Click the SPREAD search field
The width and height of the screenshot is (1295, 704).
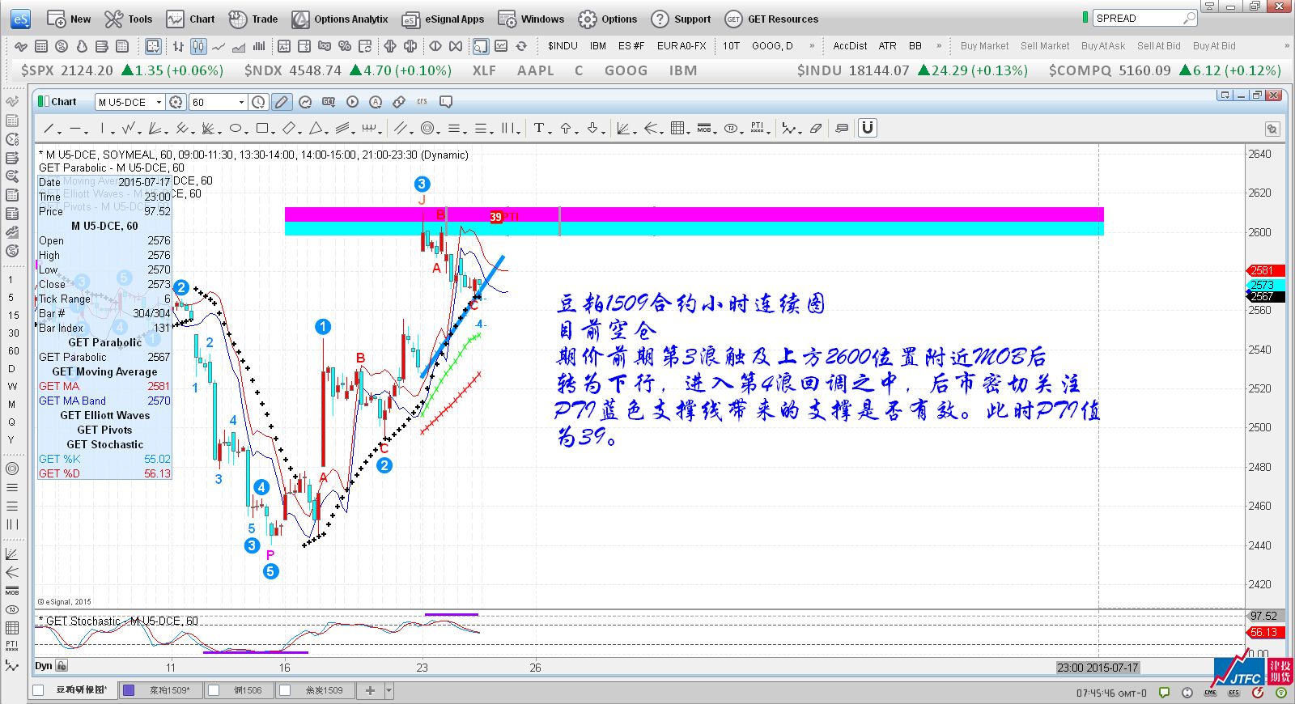[x=1144, y=18]
